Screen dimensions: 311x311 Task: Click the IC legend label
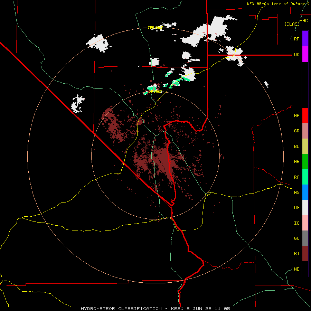[x=296, y=223]
